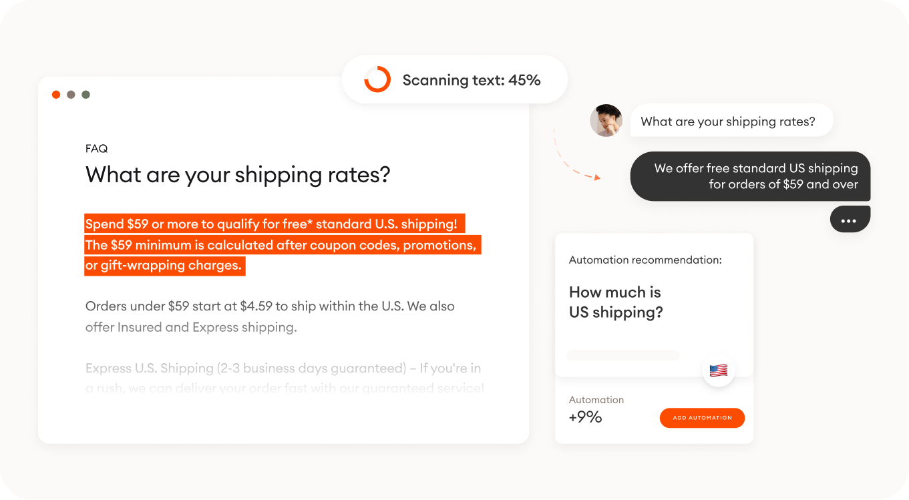Click the customer avatar photo in the chat
Image resolution: width=909 pixels, height=500 pixels.
[x=606, y=120]
